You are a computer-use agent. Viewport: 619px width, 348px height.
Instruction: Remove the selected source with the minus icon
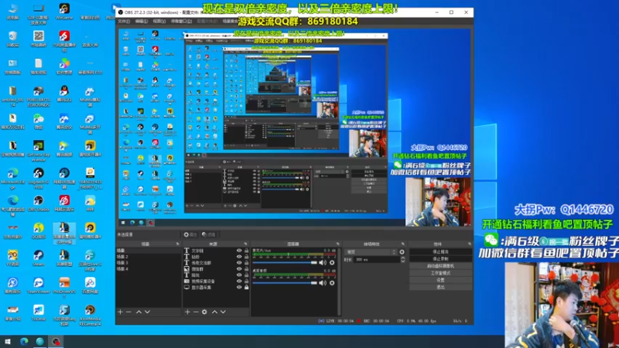[x=196, y=312]
